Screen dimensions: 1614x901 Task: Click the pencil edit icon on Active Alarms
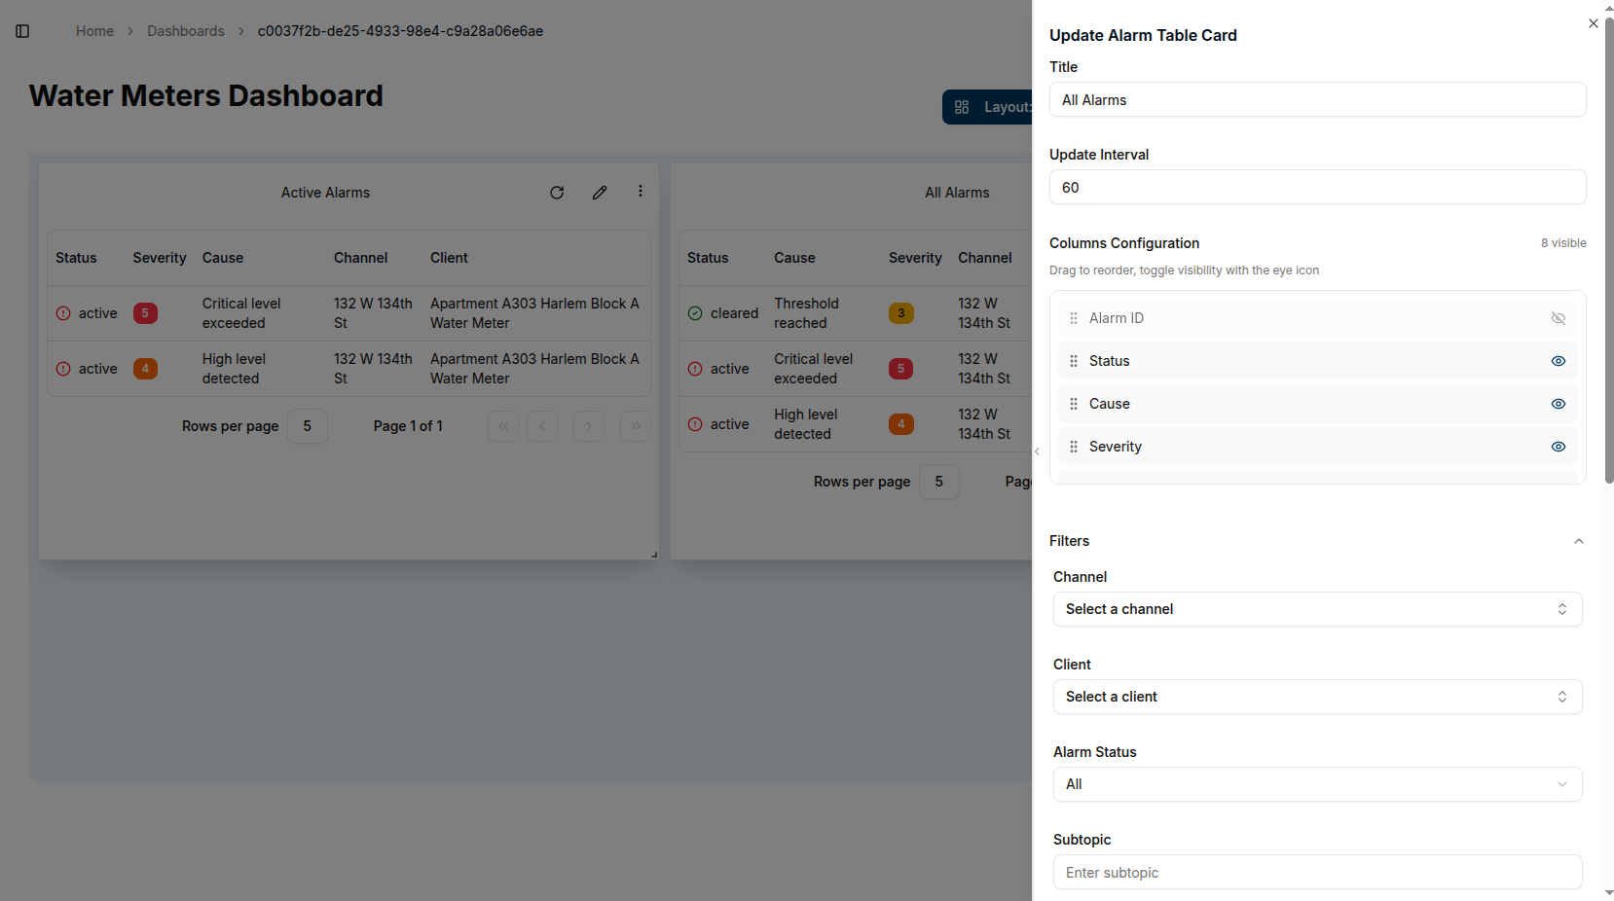click(600, 193)
